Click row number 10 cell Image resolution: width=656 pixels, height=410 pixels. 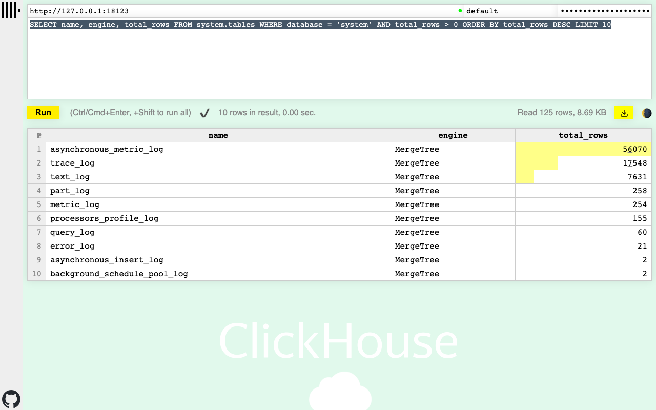click(36, 274)
